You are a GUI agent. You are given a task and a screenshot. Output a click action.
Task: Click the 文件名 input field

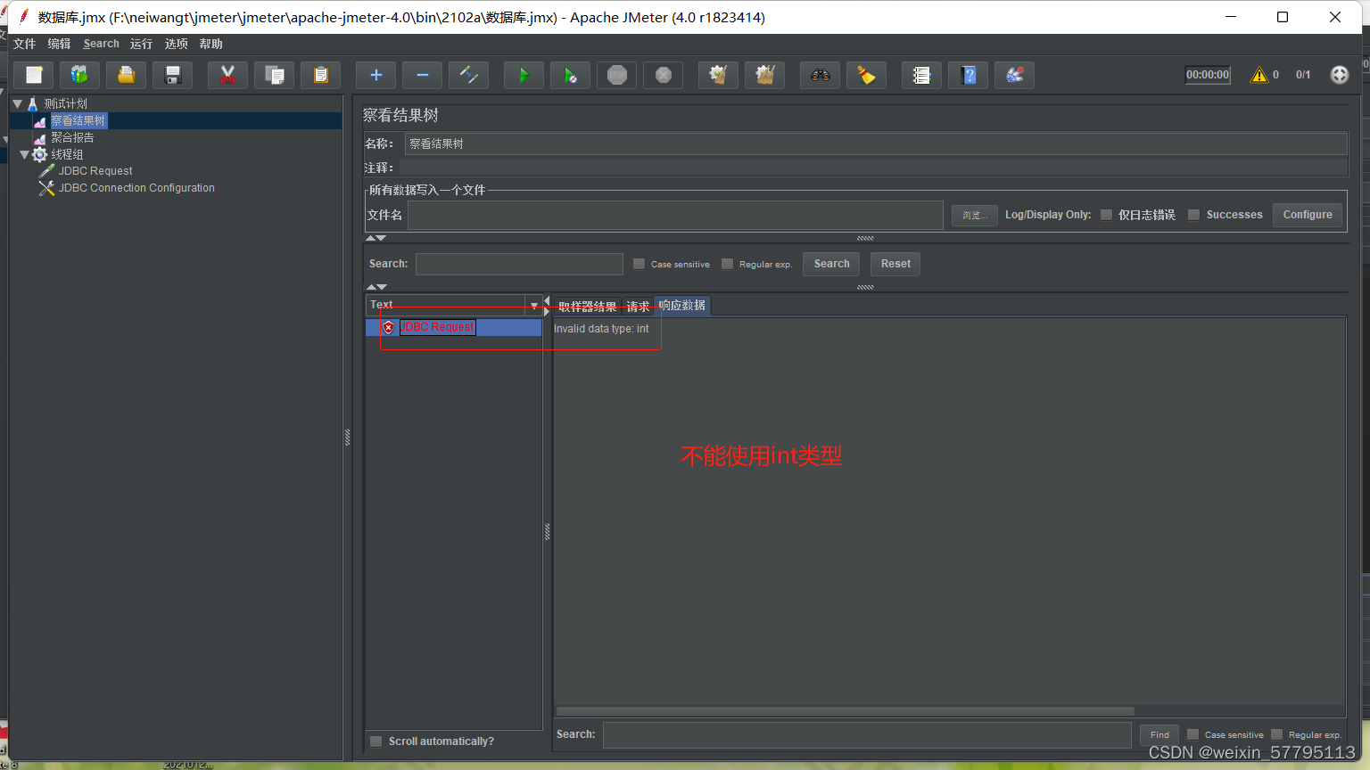coord(675,215)
